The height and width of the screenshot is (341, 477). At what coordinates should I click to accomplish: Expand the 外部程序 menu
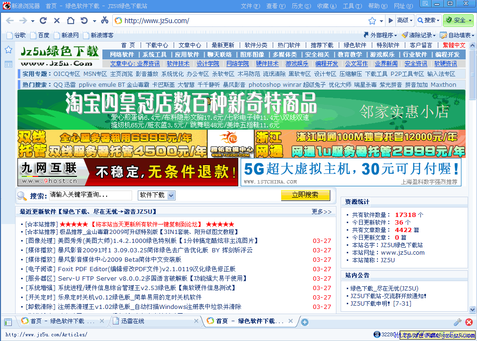(380, 35)
